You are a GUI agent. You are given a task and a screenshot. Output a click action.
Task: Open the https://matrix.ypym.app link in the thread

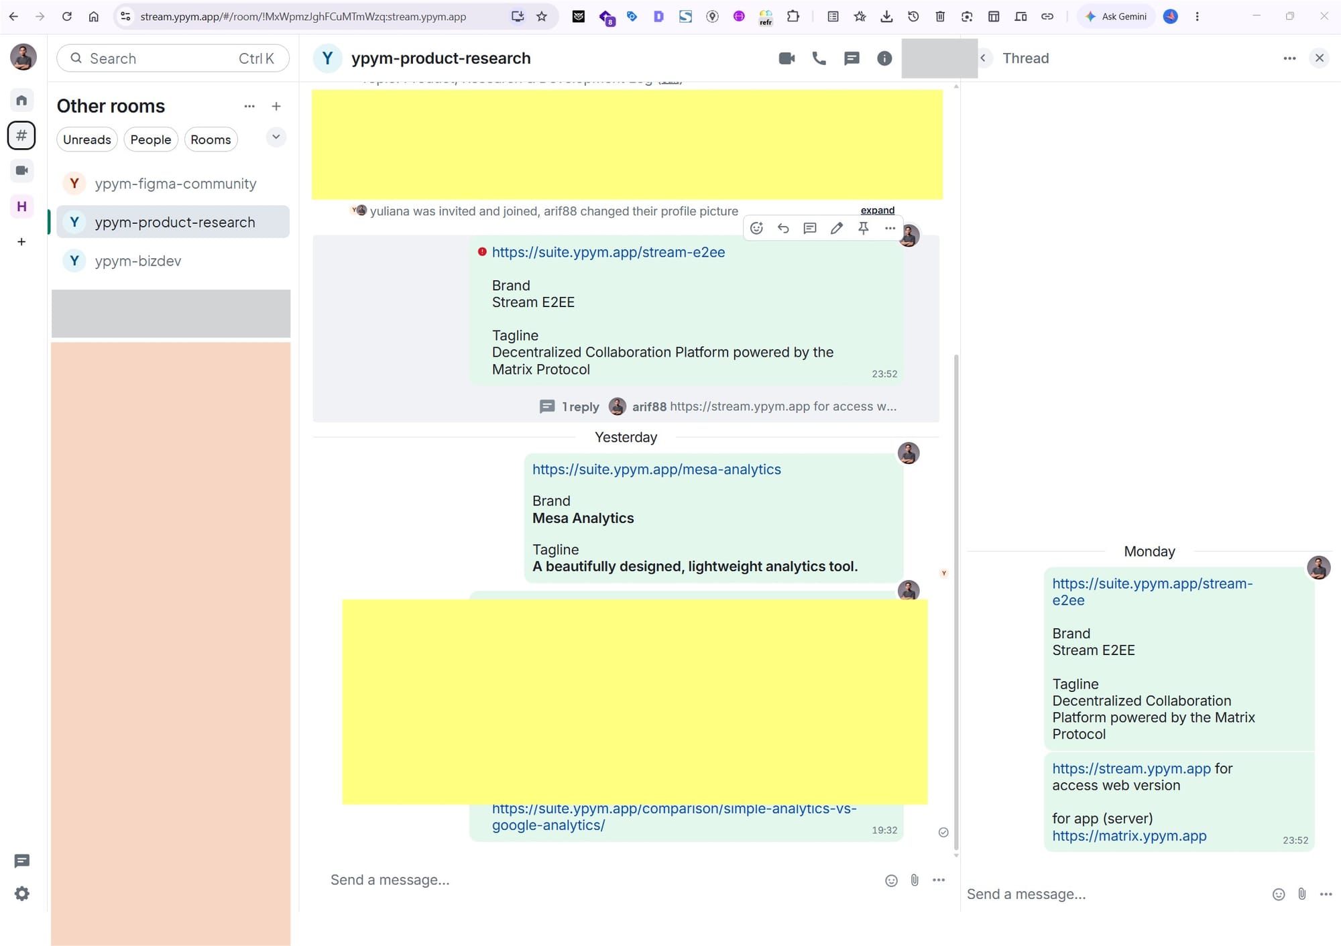1129,836
